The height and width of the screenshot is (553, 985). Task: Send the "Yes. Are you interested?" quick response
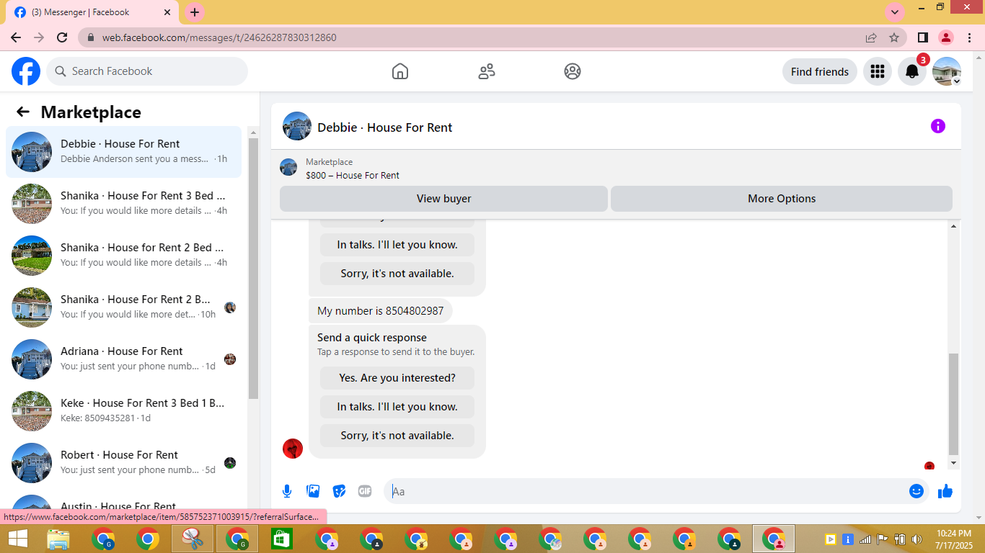click(397, 378)
